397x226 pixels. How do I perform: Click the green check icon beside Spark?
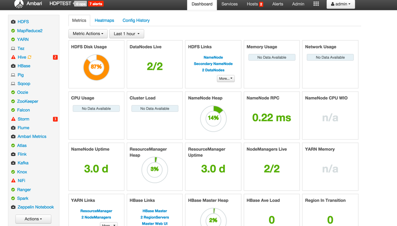pyautogui.click(x=13, y=199)
